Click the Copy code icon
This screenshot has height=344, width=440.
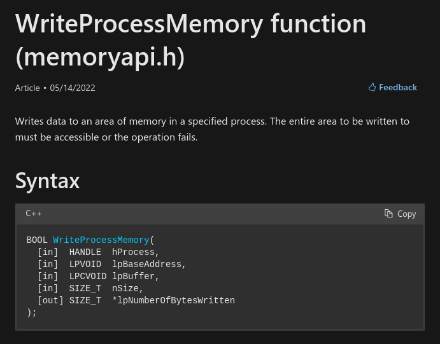[388, 214]
